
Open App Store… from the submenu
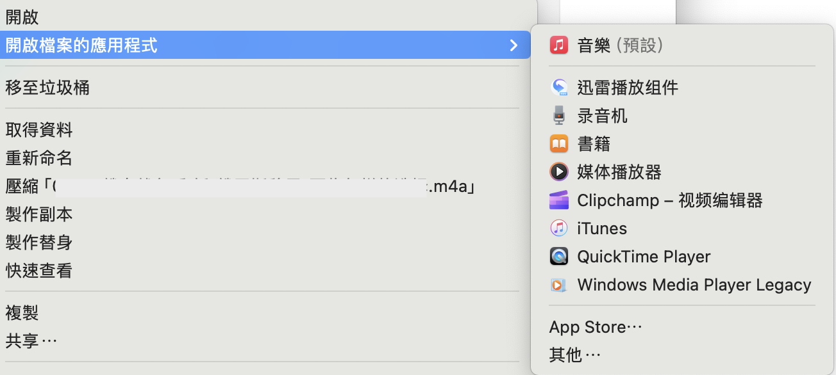click(596, 327)
